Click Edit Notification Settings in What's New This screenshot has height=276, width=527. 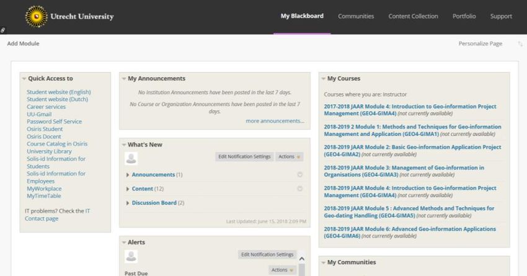coord(244,157)
